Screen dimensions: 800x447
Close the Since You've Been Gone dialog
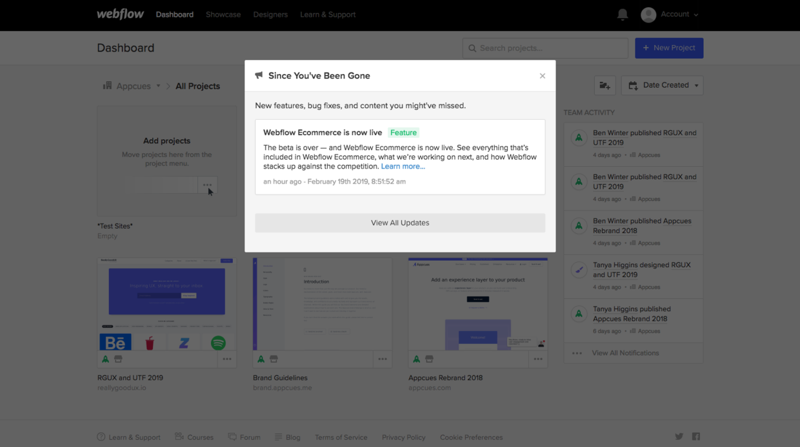coord(542,76)
